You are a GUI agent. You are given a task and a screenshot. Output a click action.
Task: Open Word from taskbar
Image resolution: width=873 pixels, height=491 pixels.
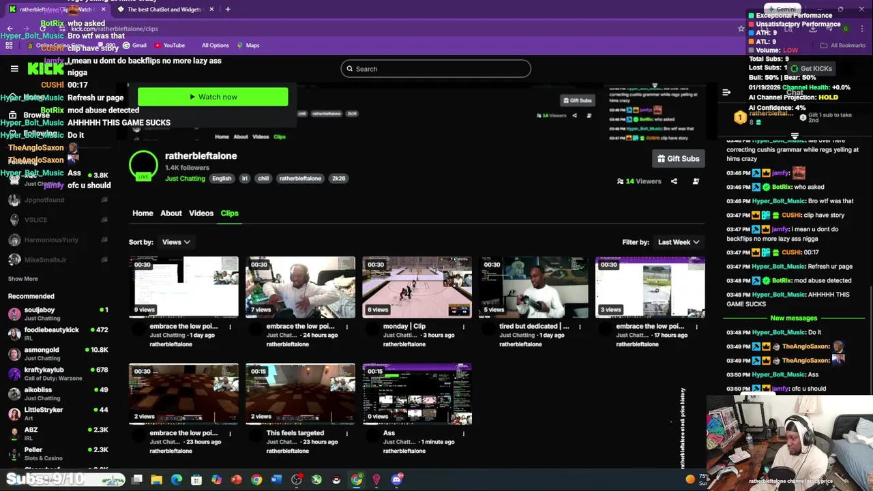point(276,479)
